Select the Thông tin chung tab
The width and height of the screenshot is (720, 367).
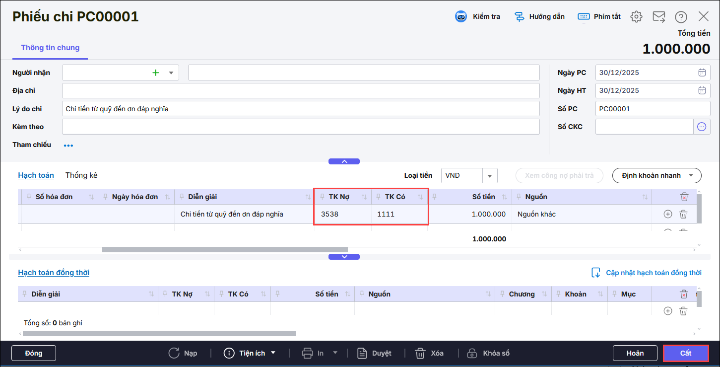(x=50, y=48)
